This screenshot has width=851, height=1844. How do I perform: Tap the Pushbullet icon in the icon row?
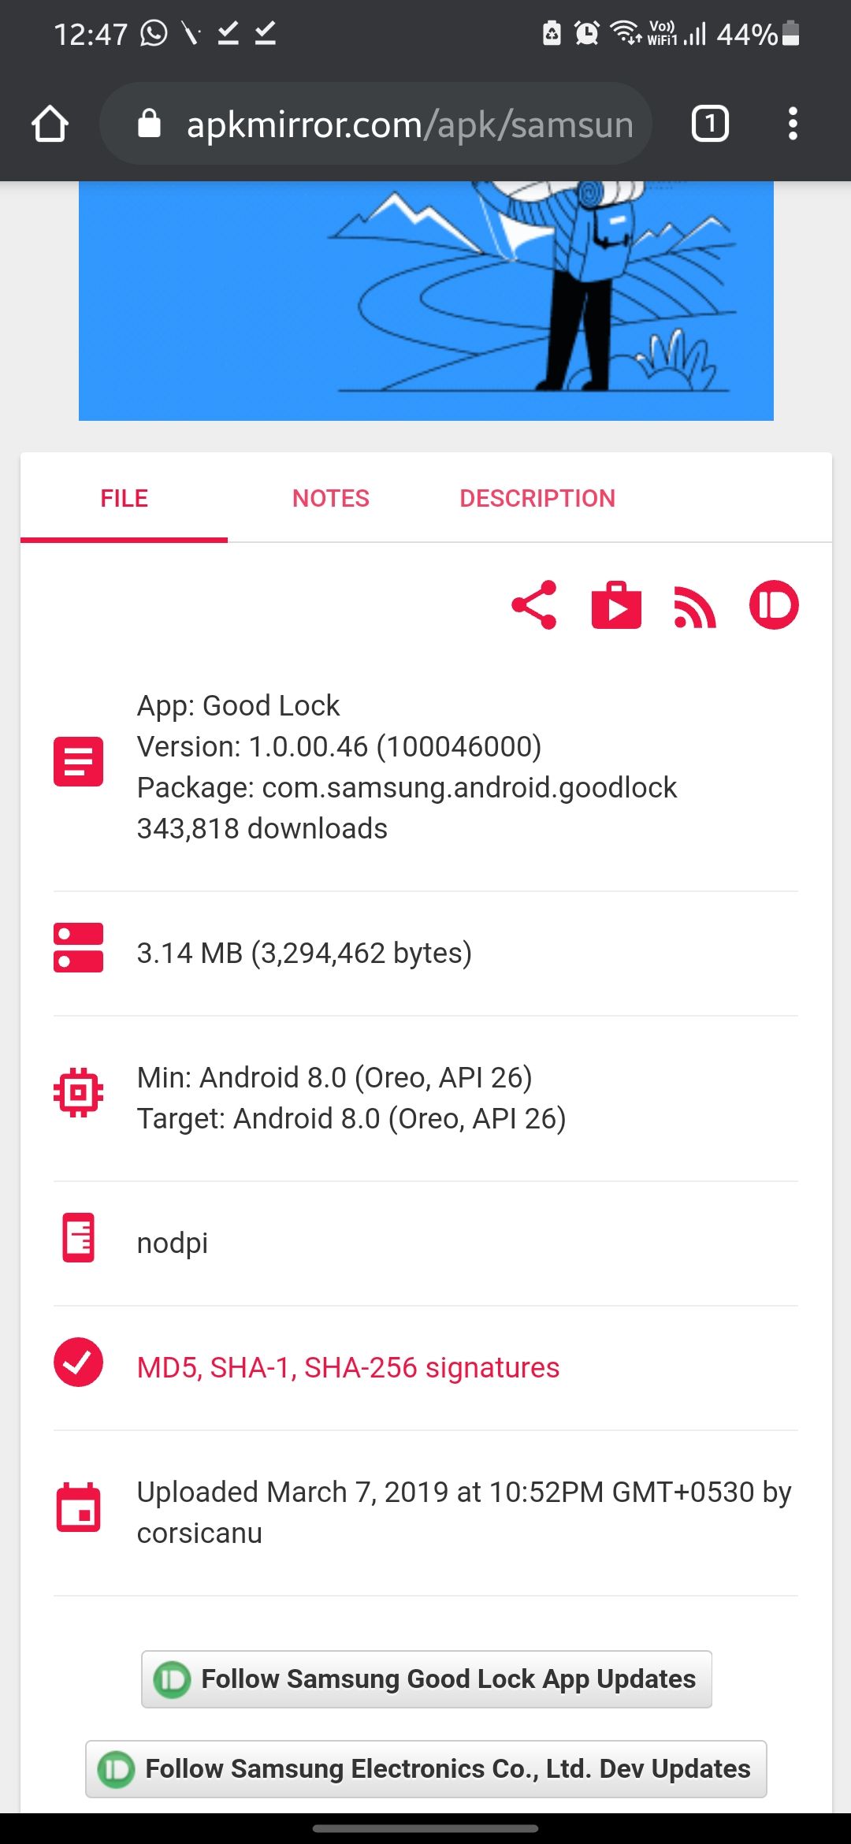tap(774, 605)
